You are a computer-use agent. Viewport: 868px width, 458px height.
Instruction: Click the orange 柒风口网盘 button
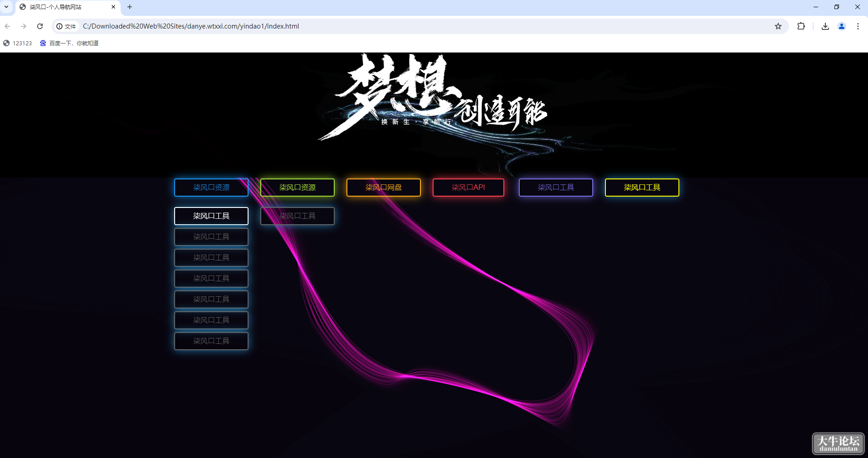point(384,188)
